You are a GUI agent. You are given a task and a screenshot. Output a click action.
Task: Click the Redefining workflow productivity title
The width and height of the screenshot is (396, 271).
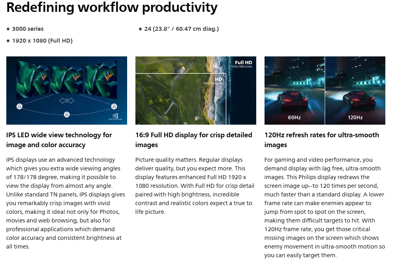[112, 7]
